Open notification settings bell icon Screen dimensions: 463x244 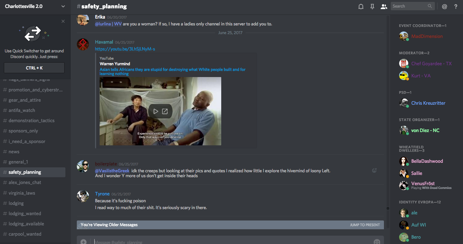361,6
